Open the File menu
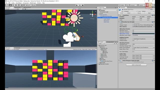Image resolution: width=160 pixels, height=90 pixels. (6, 3)
